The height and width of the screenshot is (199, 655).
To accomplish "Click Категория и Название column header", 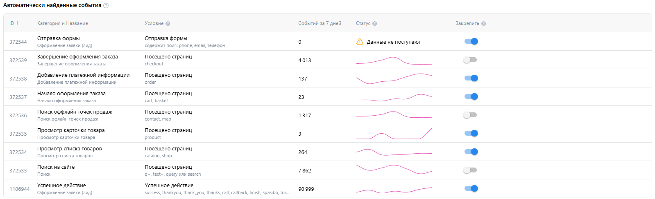I will tap(62, 23).
